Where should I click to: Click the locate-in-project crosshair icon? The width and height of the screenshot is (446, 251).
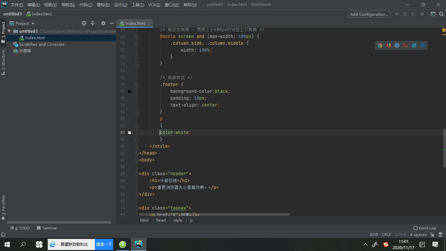[84, 23]
